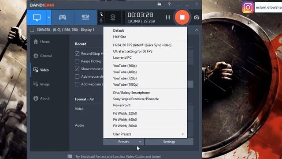Toggle Record/Stop Hotkey checkbox
282x159 pixels.
click(x=77, y=53)
